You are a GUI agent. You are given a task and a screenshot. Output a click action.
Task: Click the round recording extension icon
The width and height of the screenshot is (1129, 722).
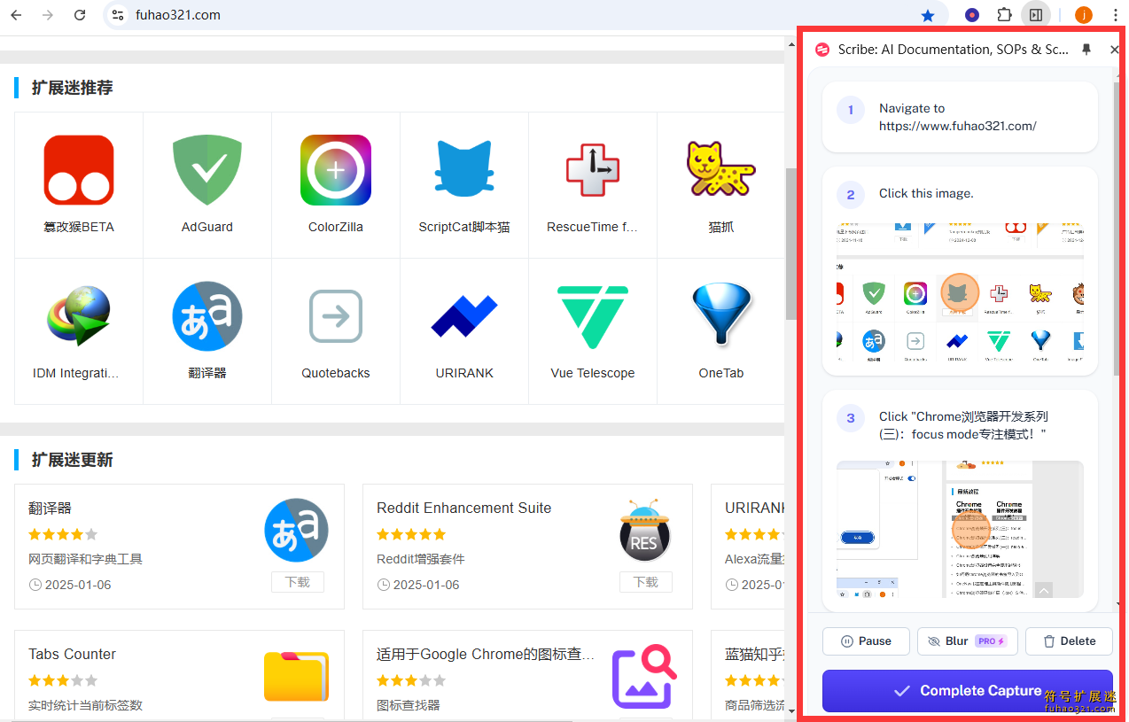[972, 15]
